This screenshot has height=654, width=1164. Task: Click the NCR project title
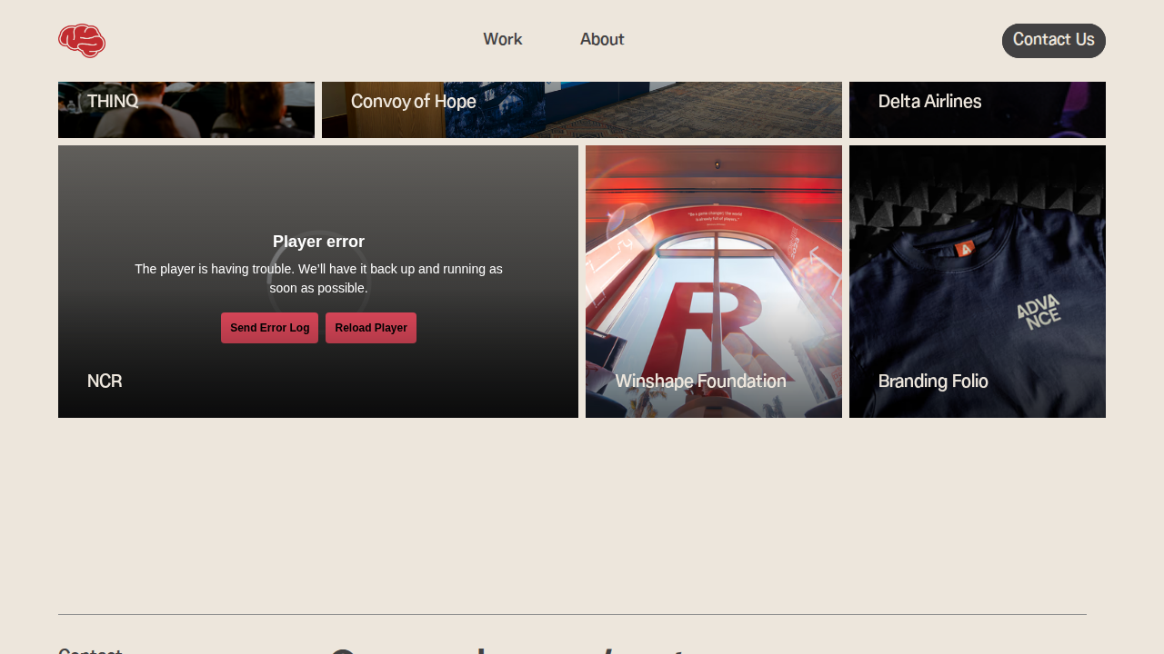click(x=105, y=381)
